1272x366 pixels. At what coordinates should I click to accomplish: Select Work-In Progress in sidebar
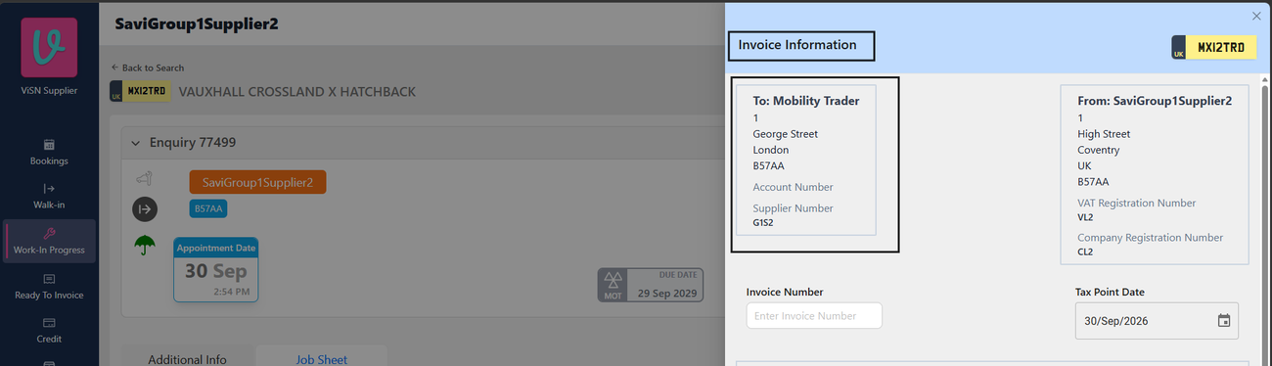pyautogui.click(x=49, y=241)
